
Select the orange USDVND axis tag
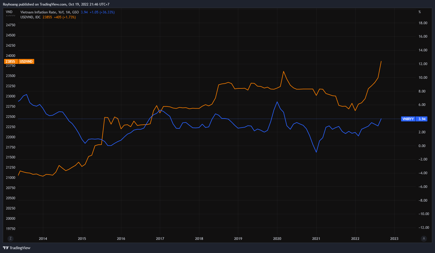(x=26, y=62)
